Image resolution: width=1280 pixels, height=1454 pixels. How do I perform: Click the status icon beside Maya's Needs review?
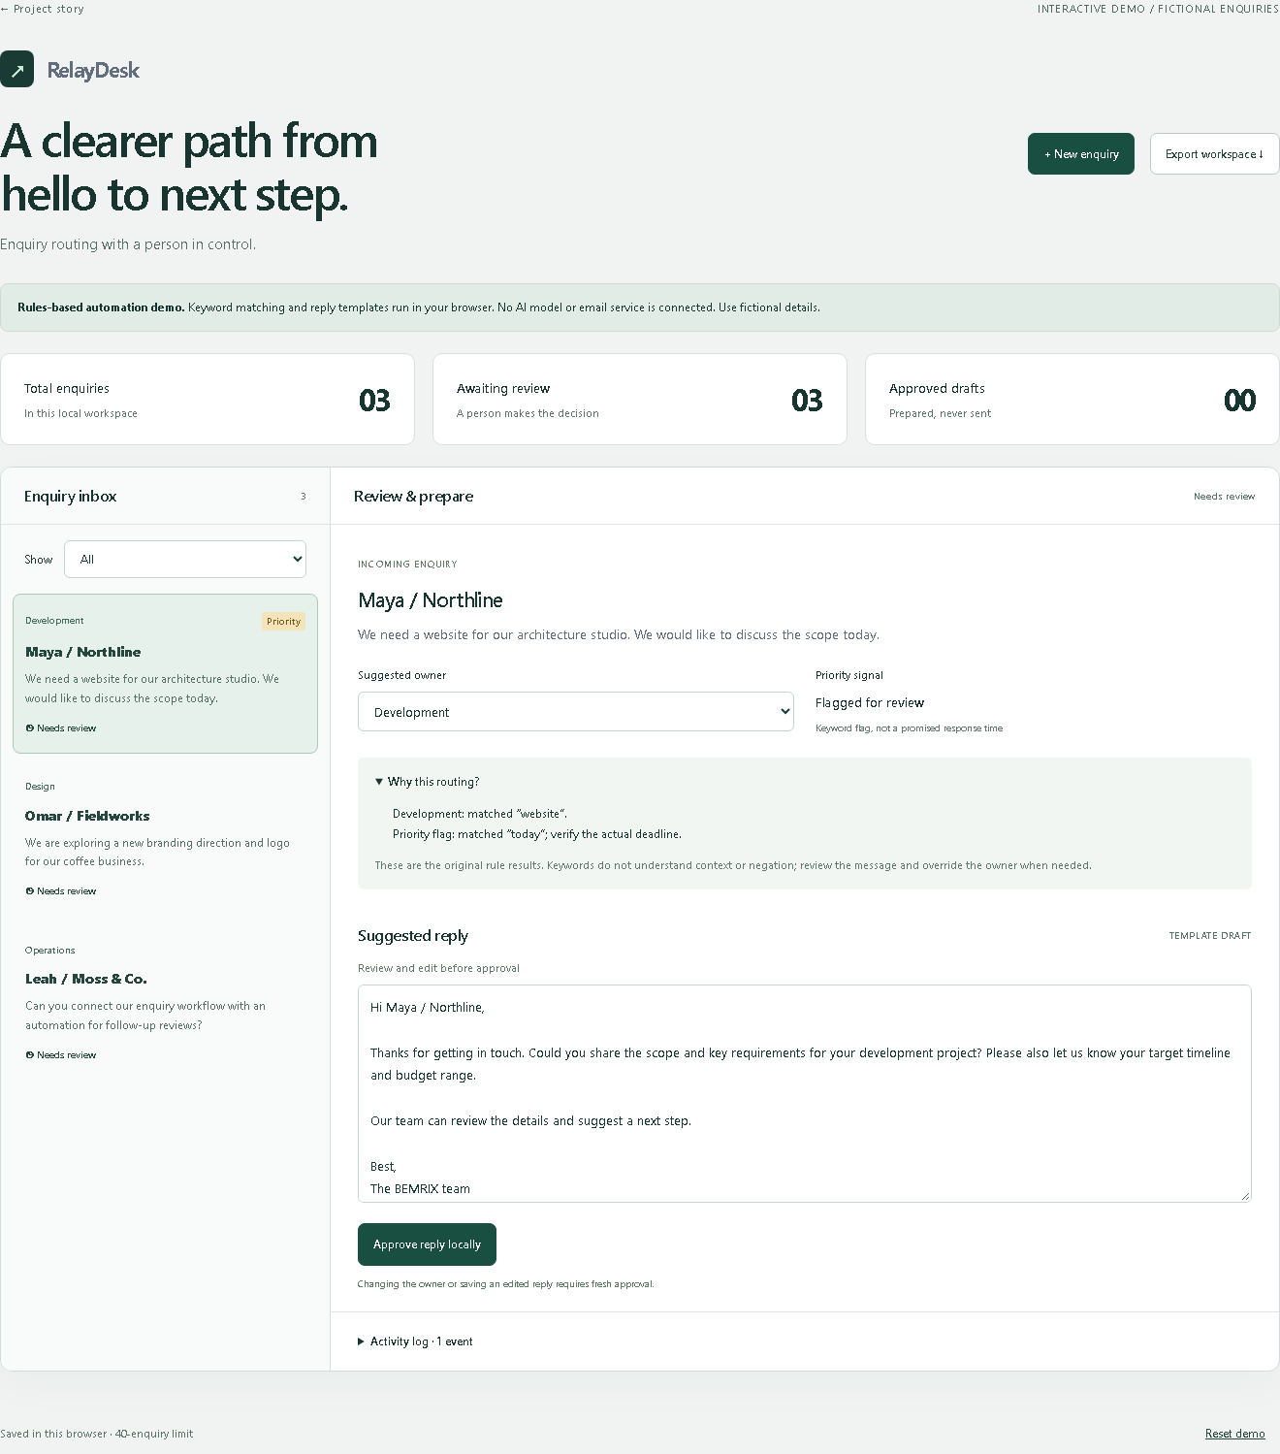point(30,727)
